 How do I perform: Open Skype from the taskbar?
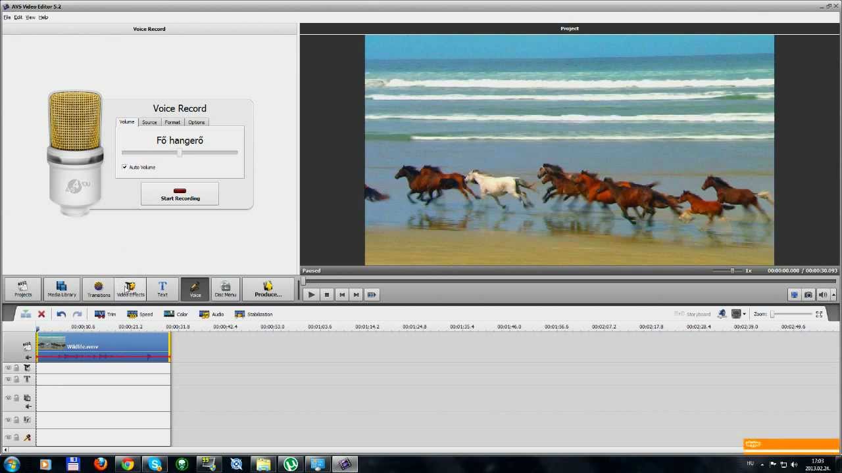point(155,464)
